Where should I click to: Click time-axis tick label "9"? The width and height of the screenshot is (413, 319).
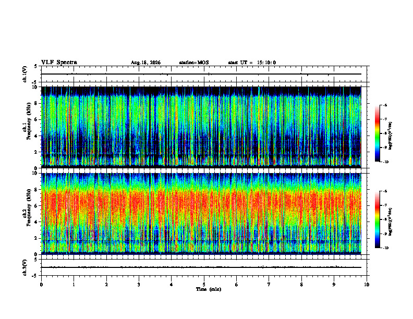[x=334, y=285]
